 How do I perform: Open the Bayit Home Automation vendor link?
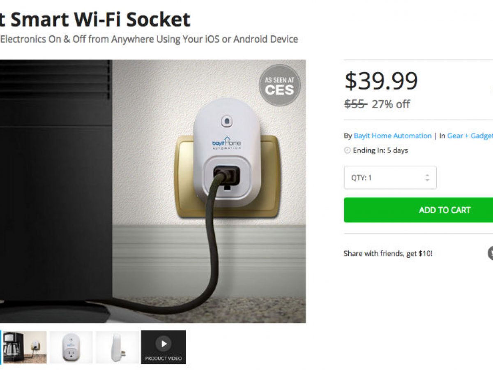point(392,136)
